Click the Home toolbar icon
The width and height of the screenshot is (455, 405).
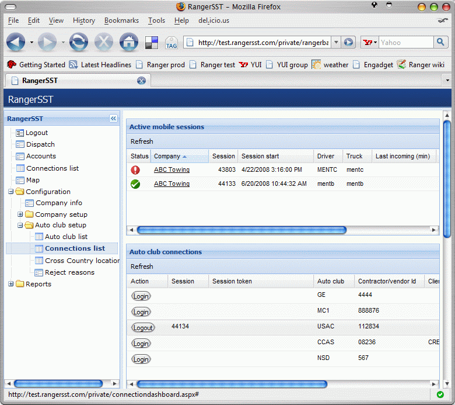[x=128, y=42]
